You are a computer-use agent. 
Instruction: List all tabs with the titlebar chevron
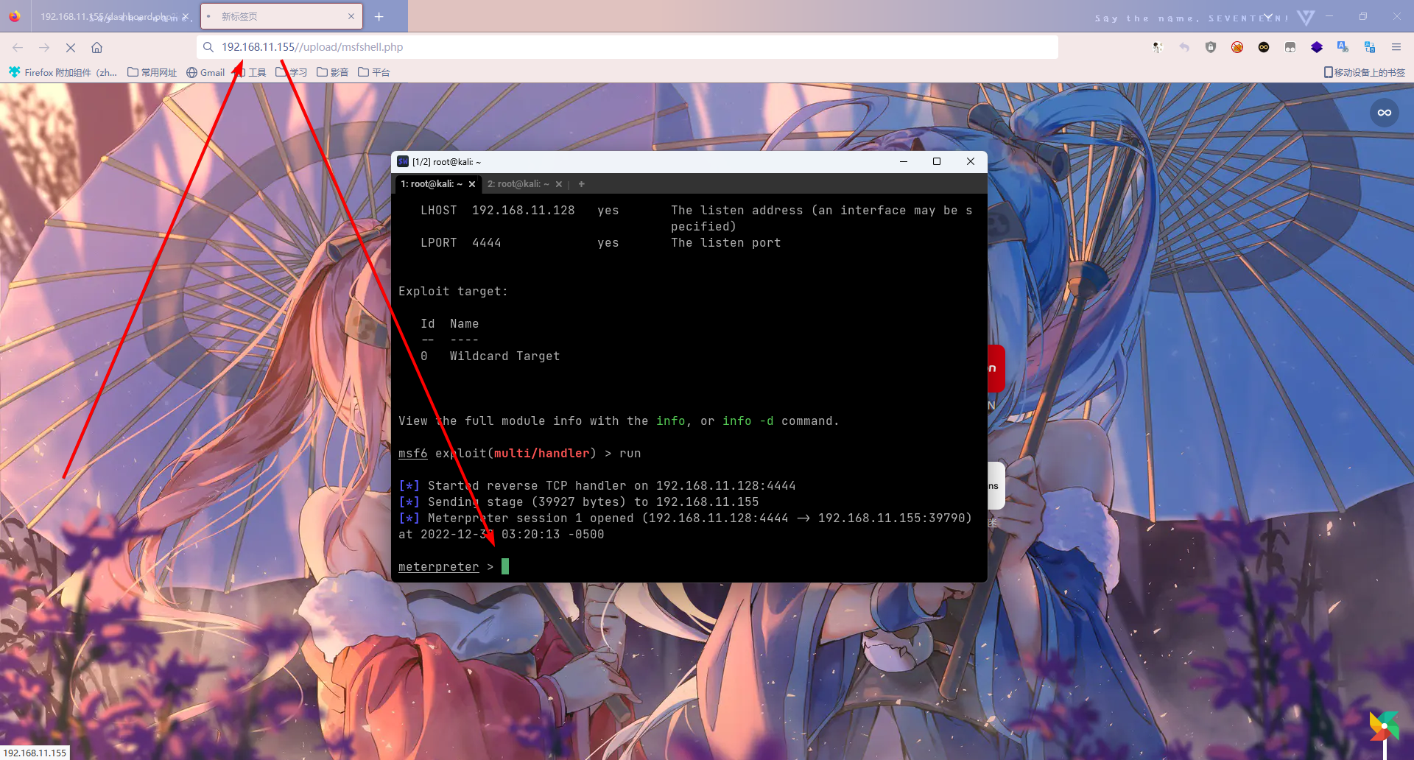click(x=1268, y=16)
